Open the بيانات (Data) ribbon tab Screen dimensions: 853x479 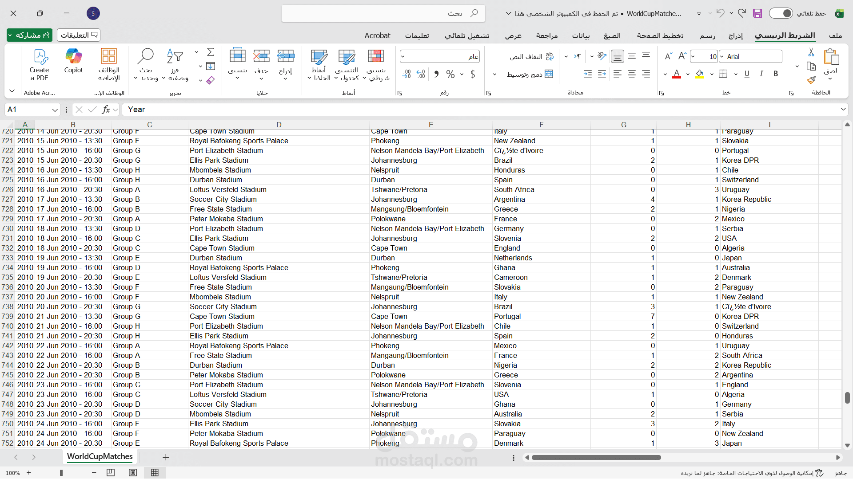coord(581,35)
